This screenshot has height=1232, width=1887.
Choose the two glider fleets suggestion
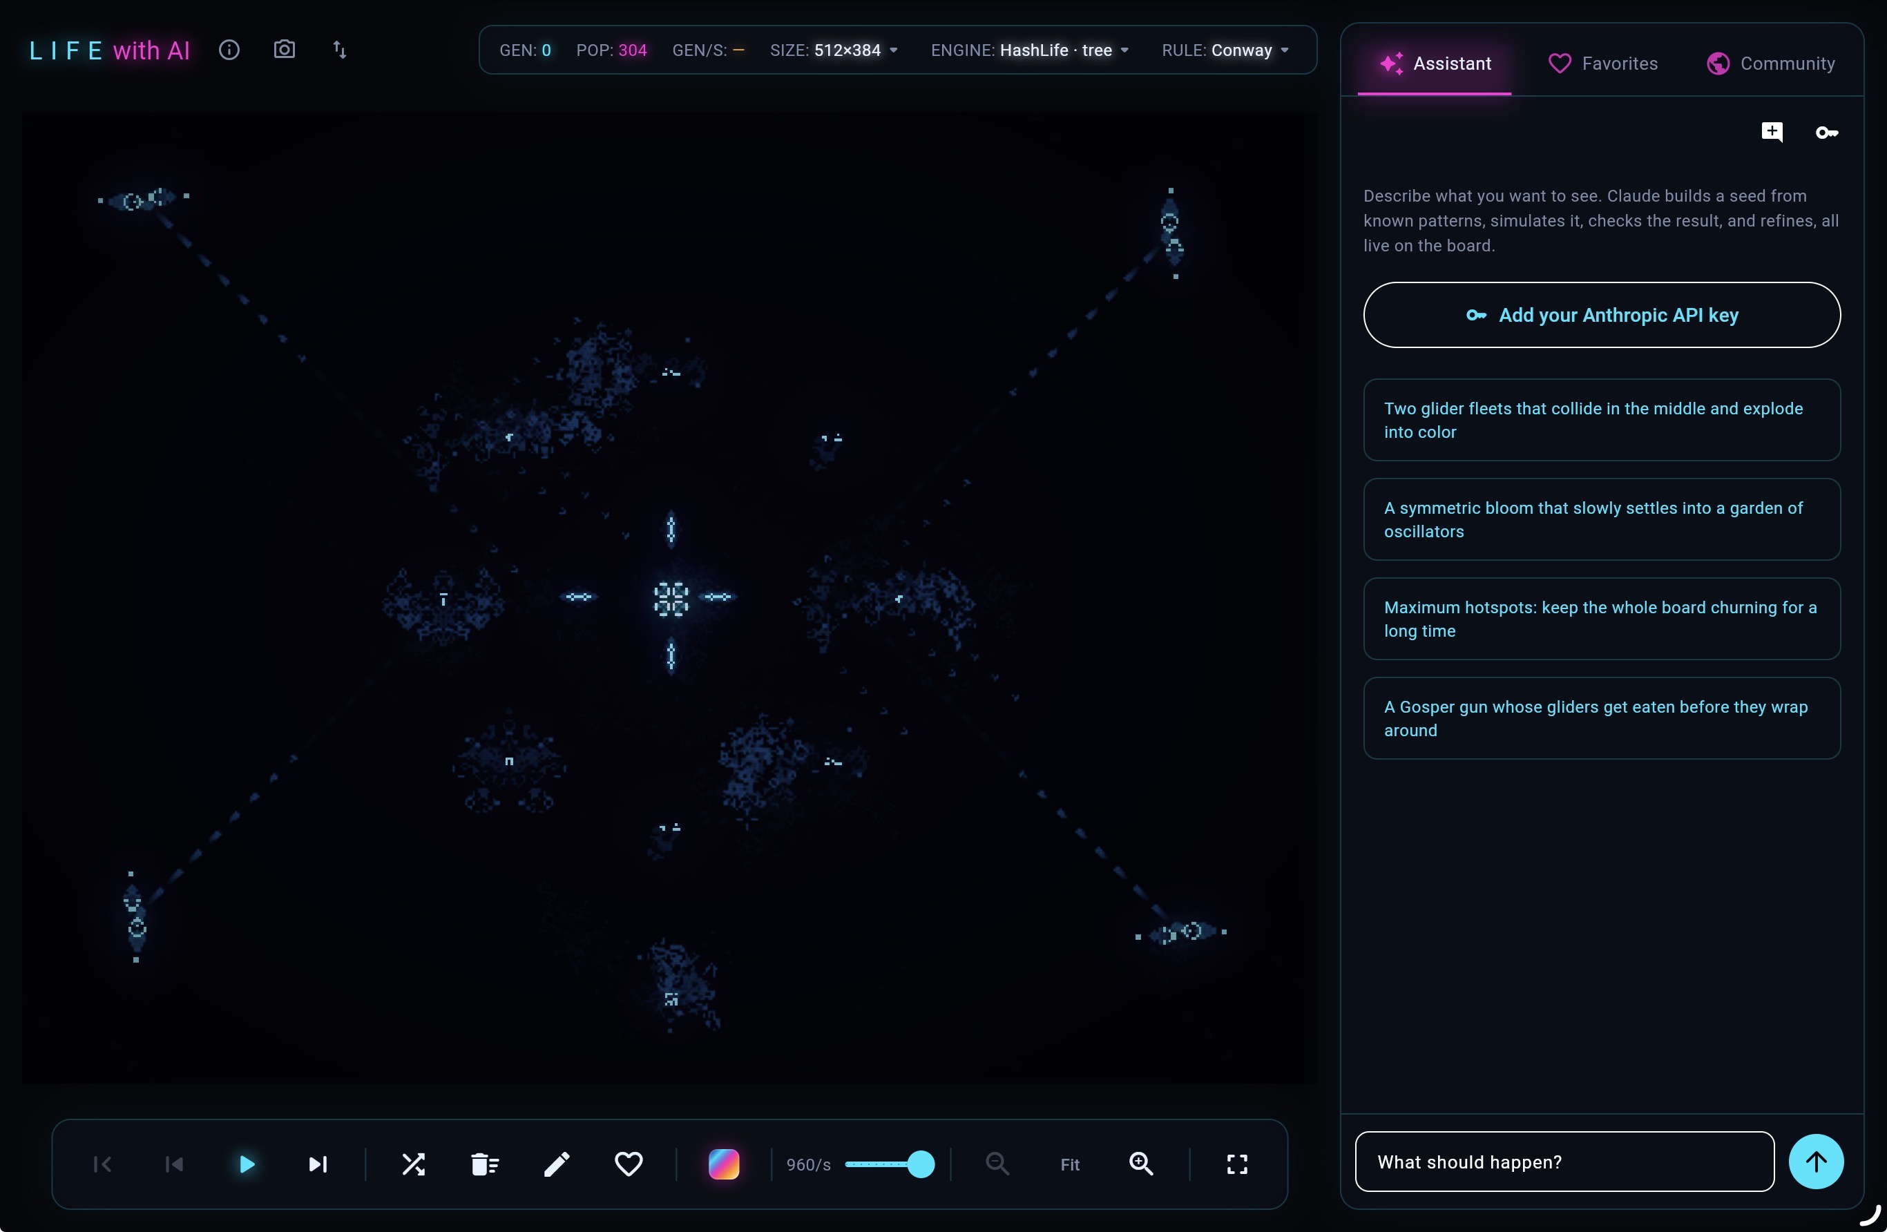[1602, 420]
